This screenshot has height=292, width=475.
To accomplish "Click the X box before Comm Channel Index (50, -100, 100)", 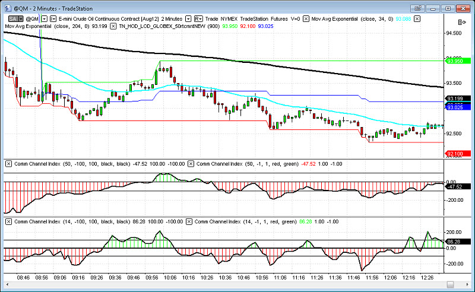I will [x=8, y=164].
